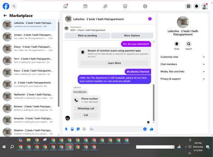213x157 pixels.
Task: Expand Media, files and links section
Action: [183, 72]
